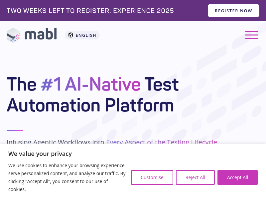
Task: Click the mabl cube logo icon
Action: point(13,35)
